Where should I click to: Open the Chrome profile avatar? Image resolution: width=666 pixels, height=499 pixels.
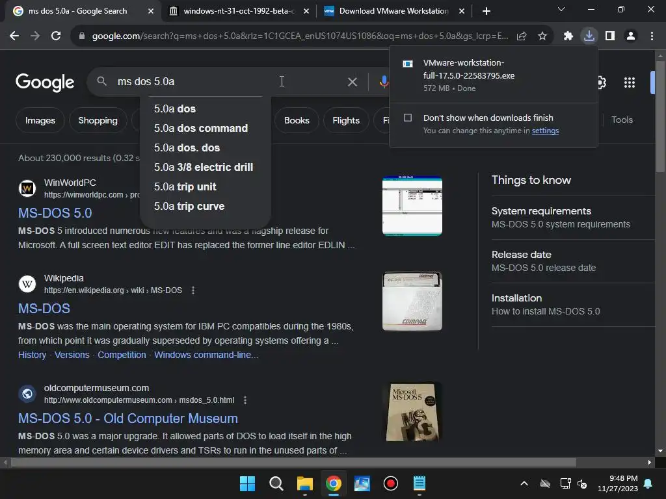631,36
